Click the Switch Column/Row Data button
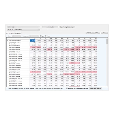114x114 pixels. [x=95, y=88]
